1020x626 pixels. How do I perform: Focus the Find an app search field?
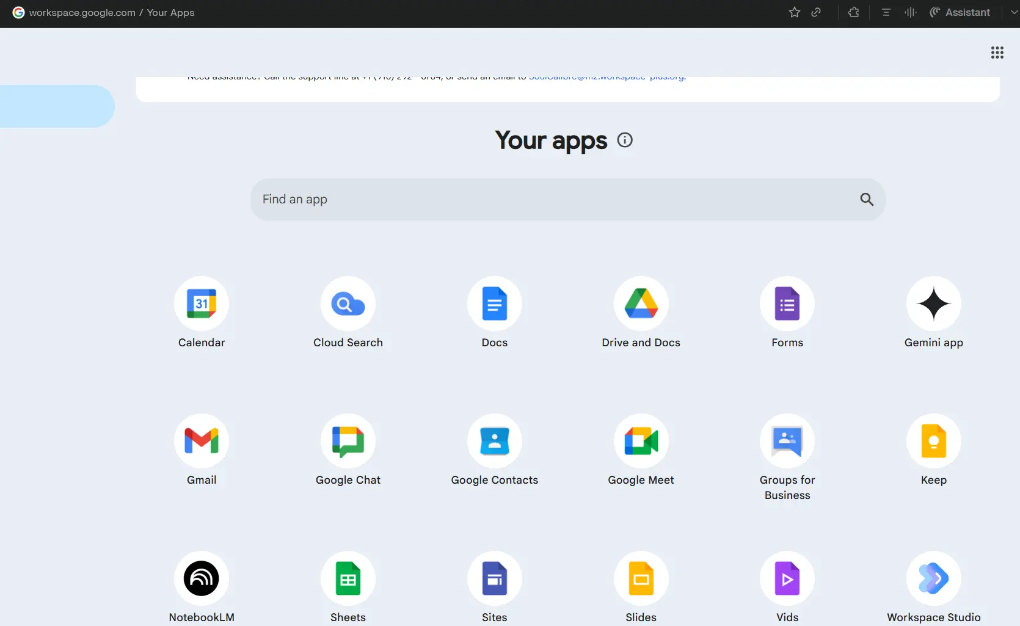coord(568,200)
